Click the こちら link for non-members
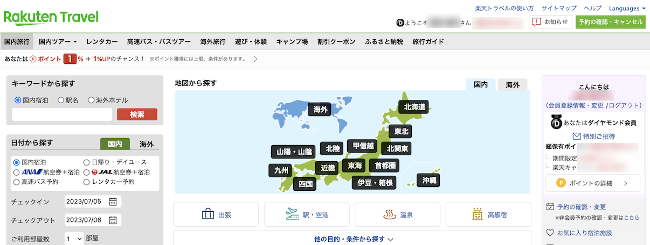This screenshot has width=650, height=245. [632, 218]
